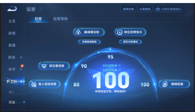Viewport: 195px width, 112px height.
Task: Open the 违规说明 button
Action: point(128,9)
